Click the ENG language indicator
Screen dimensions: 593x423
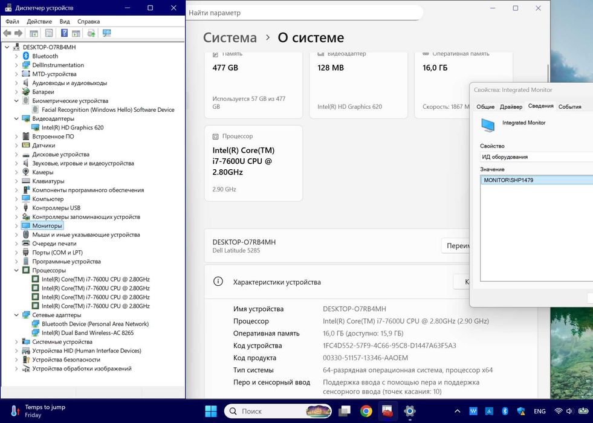pyautogui.click(x=540, y=412)
